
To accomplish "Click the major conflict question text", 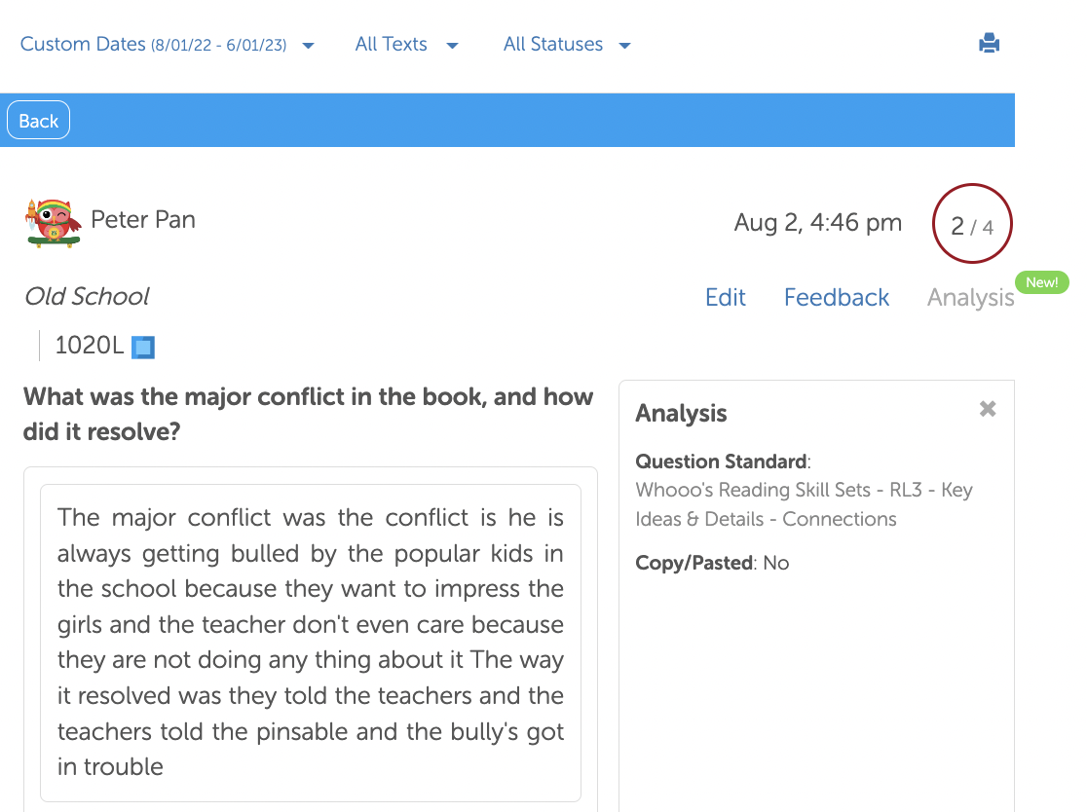I will 309,414.
